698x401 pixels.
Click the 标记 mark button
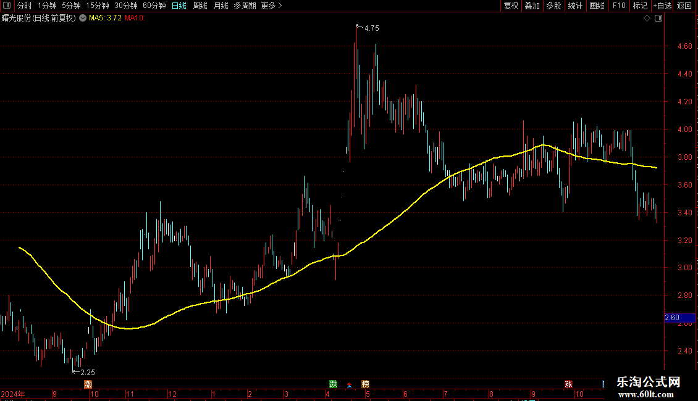point(640,6)
